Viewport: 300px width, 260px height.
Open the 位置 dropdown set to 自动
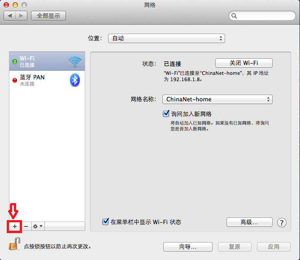coord(166,39)
